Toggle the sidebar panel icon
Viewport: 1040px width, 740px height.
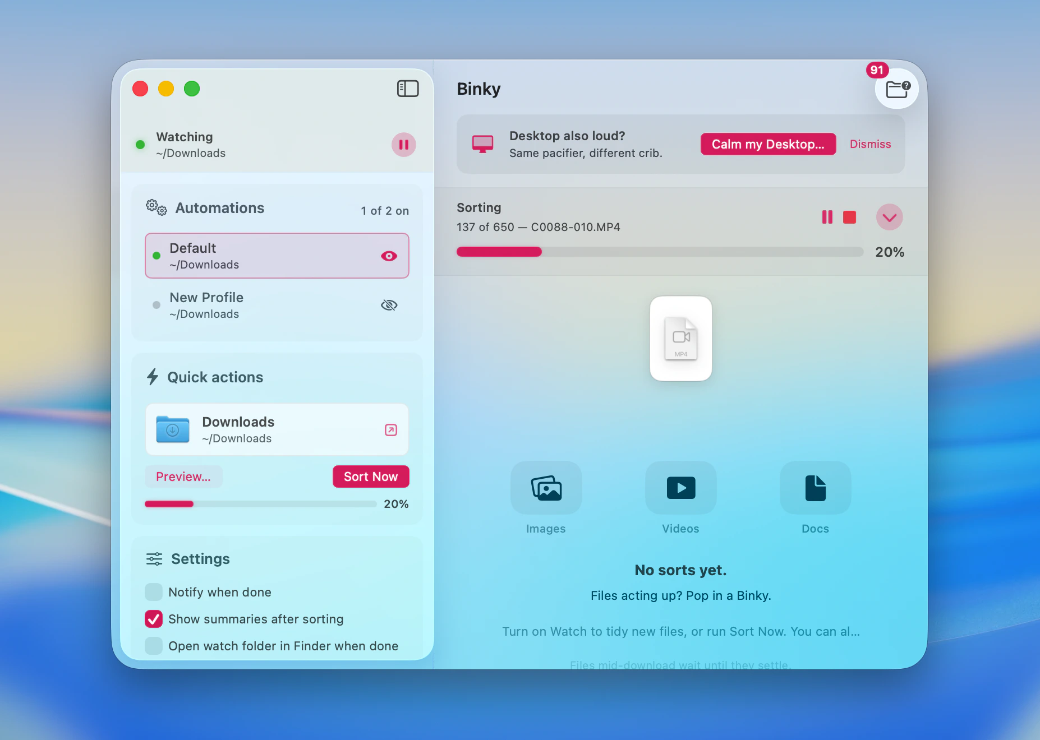click(408, 89)
